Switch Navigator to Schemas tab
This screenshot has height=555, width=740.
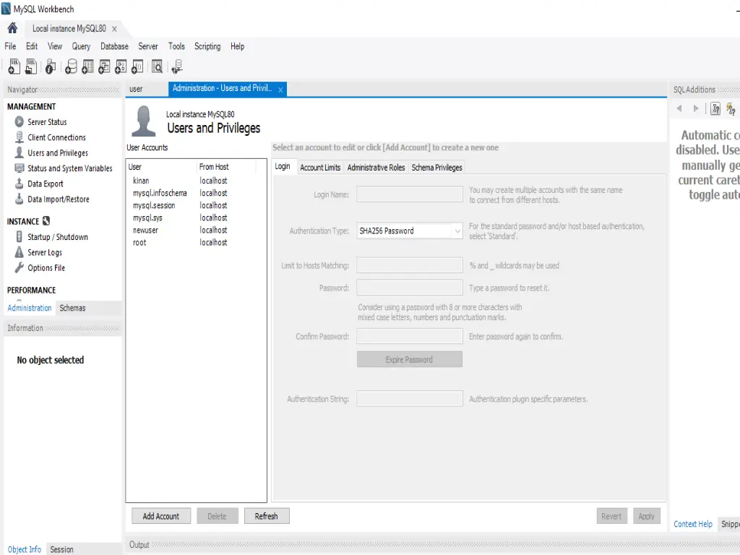(x=73, y=308)
